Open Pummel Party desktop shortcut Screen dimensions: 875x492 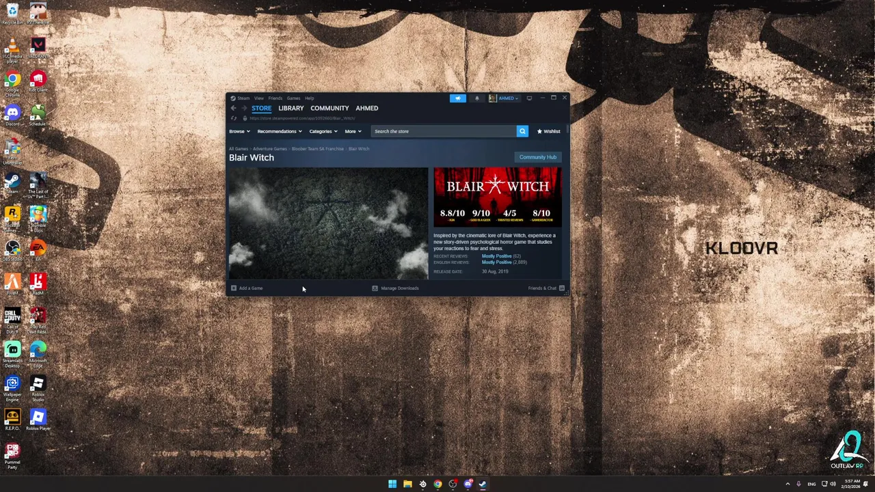pyautogui.click(x=12, y=456)
